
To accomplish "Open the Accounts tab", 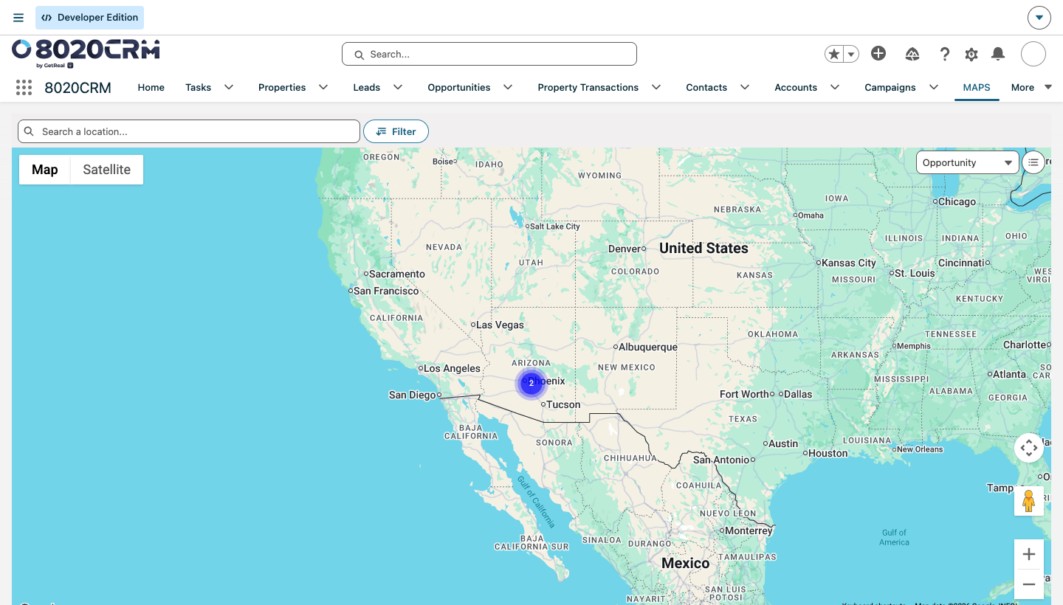I will tap(796, 87).
